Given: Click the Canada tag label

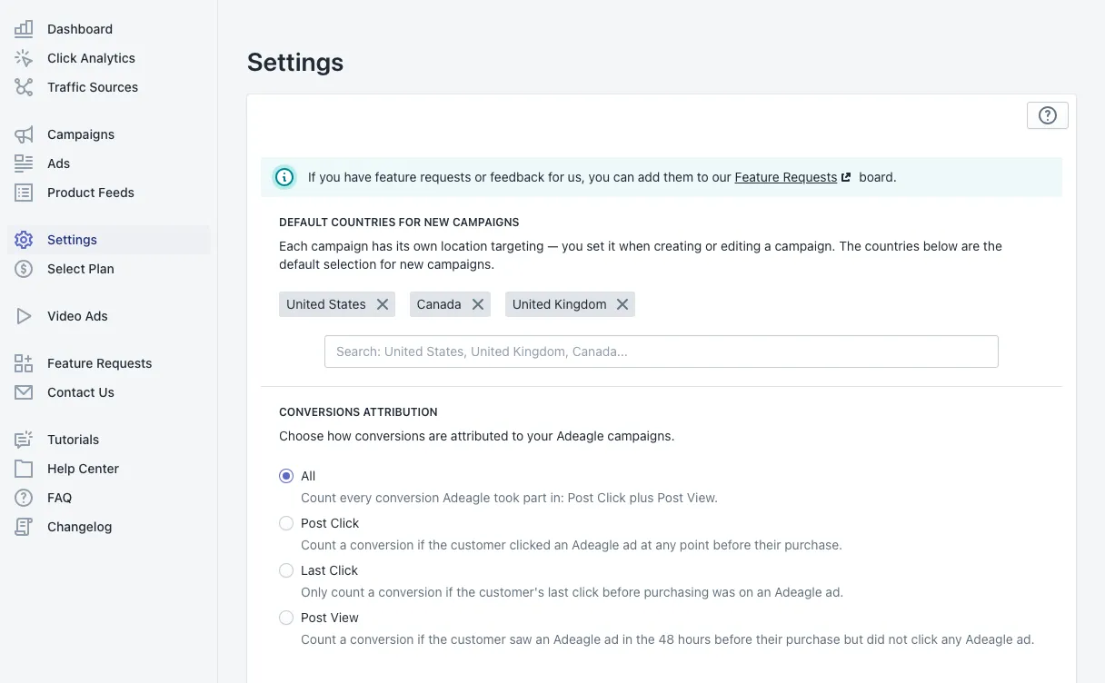Looking at the screenshot, I should point(439,304).
